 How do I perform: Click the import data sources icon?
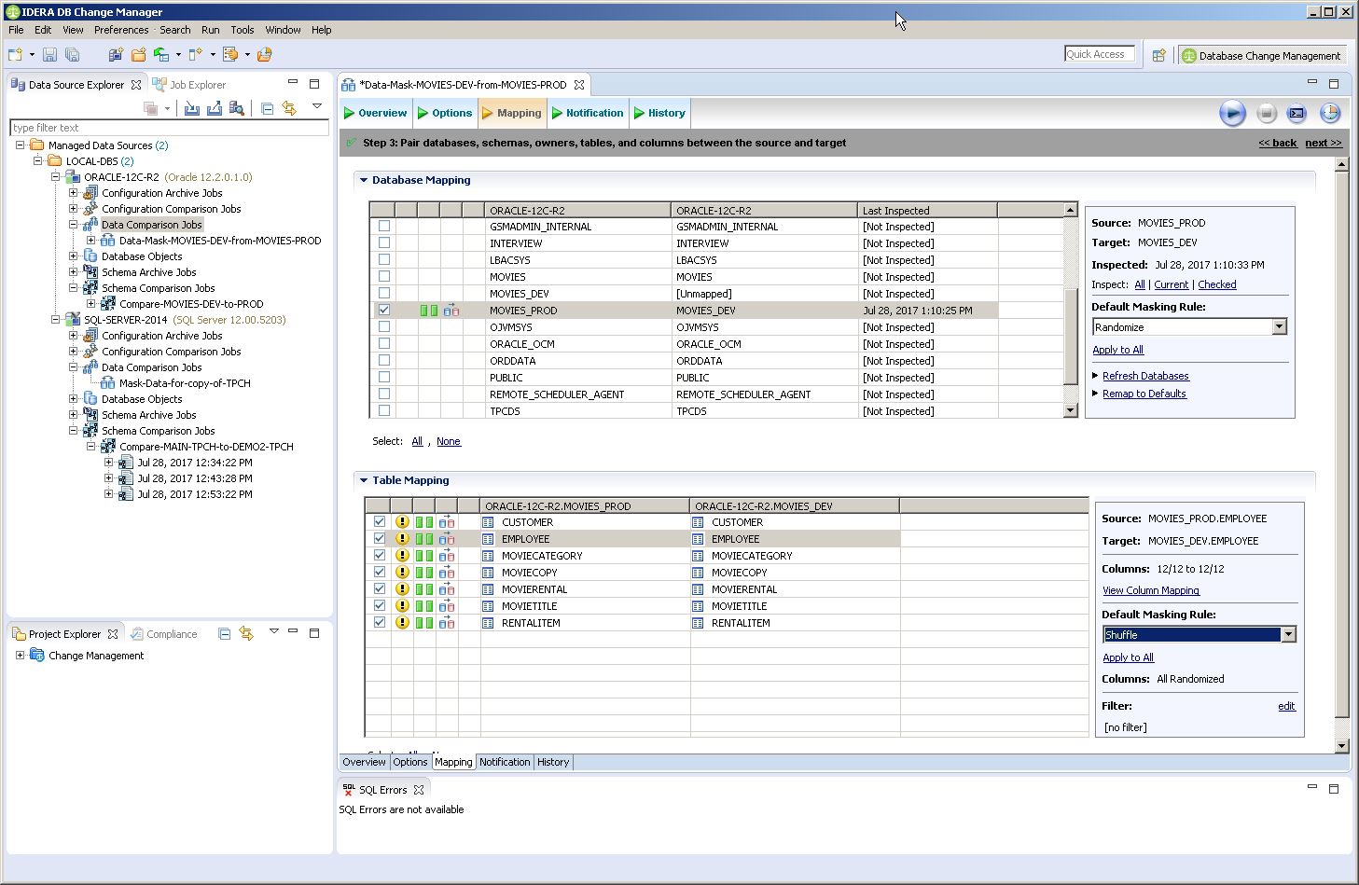(x=191, y=108)
